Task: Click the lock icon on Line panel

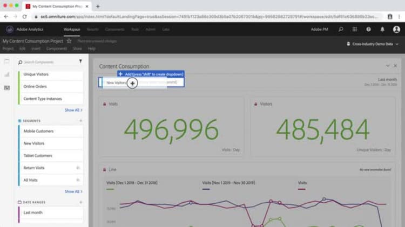Action: pos(105,170)
